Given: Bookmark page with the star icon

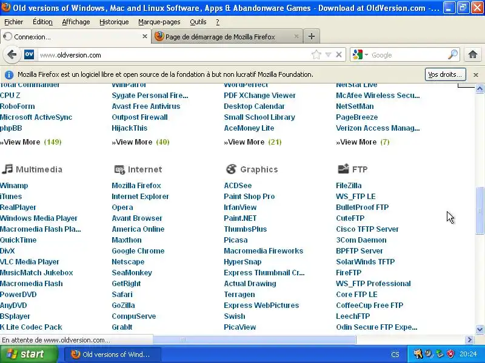Looking at the screenshot, I should pyautogui.click(x=316, y=55).
